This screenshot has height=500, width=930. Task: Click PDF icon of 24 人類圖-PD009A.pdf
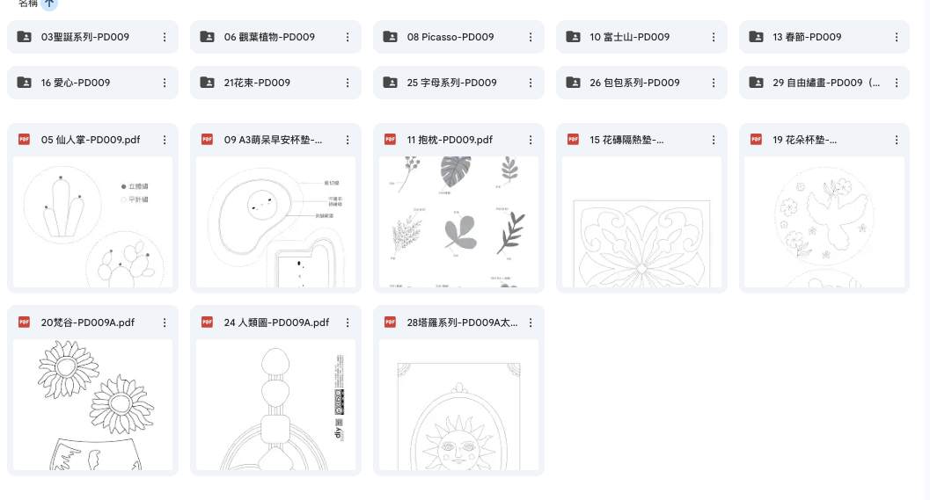point(208,322)
